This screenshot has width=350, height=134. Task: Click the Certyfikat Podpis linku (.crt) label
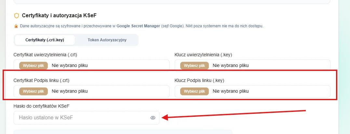[x=42, y=81]
